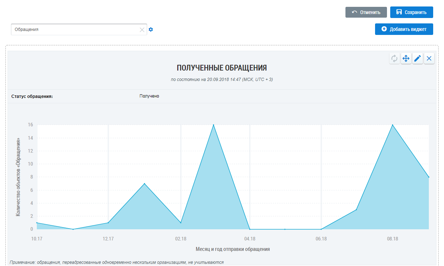Screen dimensions: 444x266
Task: Select the data point with value 7
Action: (x=144, y=184)
